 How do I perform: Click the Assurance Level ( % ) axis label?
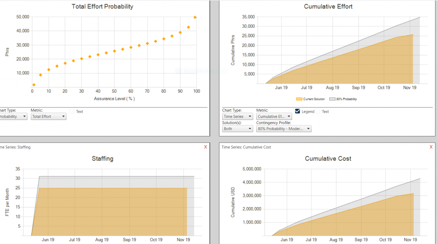coord(114,99)
